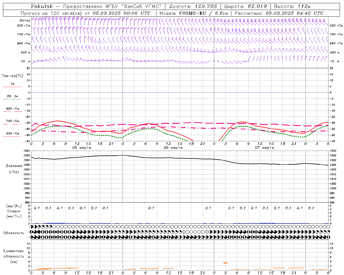Click the isolated orange convective cloud bar on 07 марта

coord(225,263)
